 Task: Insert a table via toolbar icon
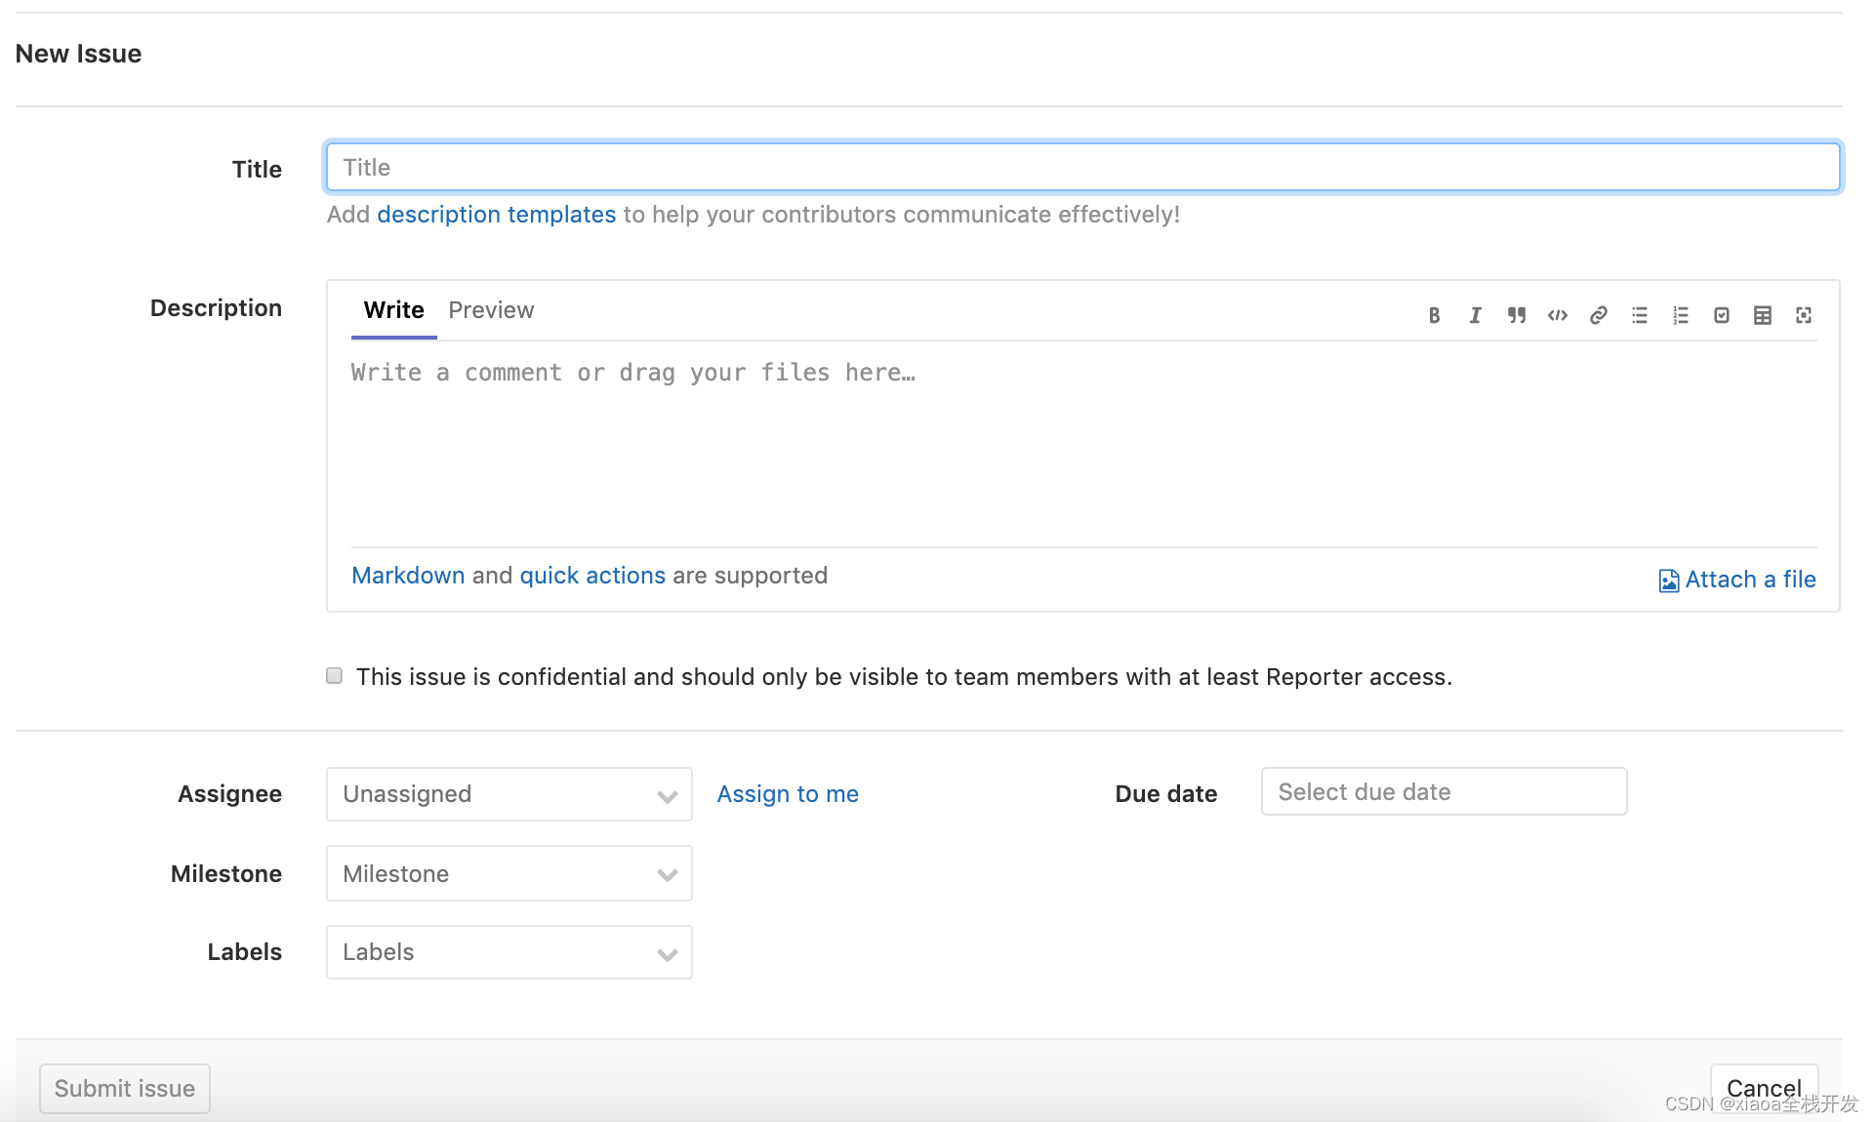1763,315
